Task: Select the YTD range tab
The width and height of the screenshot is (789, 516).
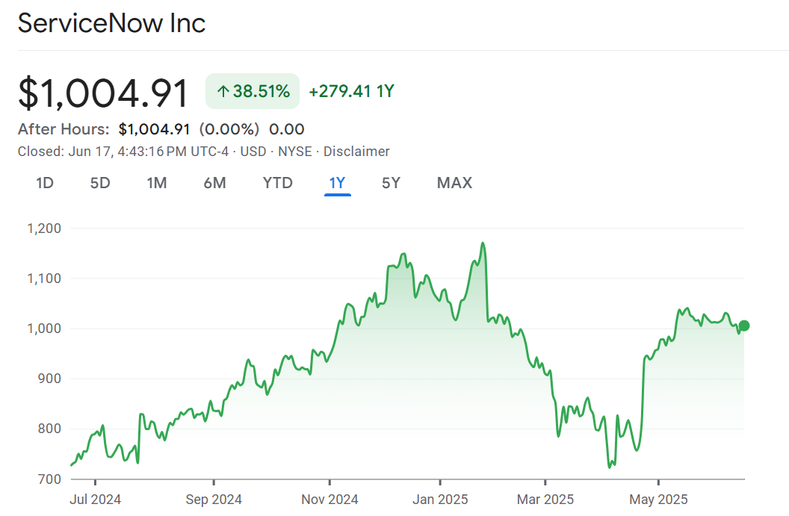Action: [278, 183]
